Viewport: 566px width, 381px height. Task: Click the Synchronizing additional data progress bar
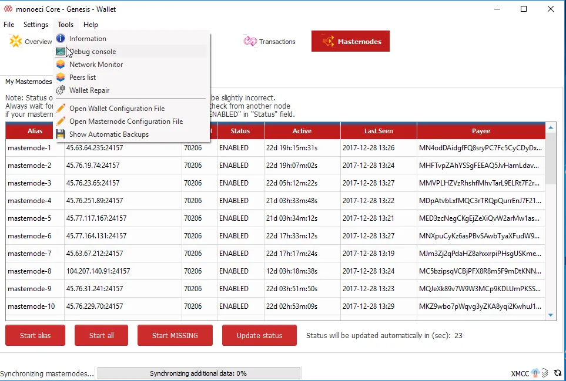pos(199,373)
